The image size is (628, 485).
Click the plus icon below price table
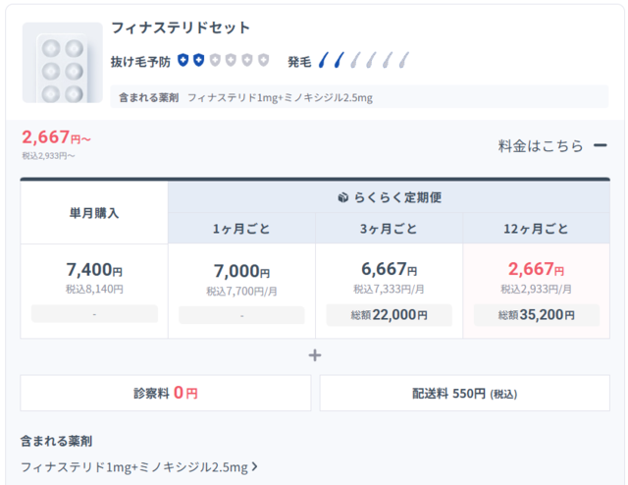pyautogui.click(x=315, y=355)
